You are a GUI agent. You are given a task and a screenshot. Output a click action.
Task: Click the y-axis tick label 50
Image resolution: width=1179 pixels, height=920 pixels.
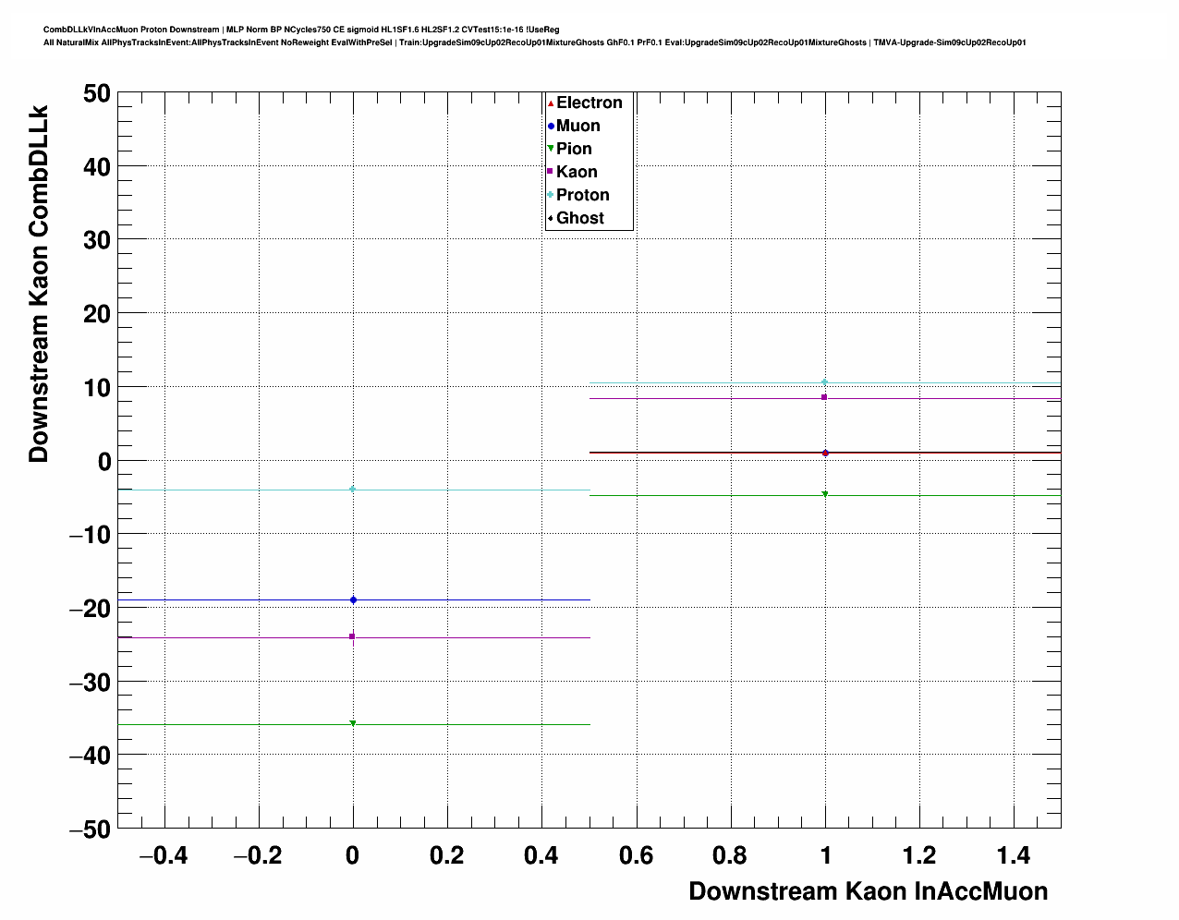click(99, 92)
